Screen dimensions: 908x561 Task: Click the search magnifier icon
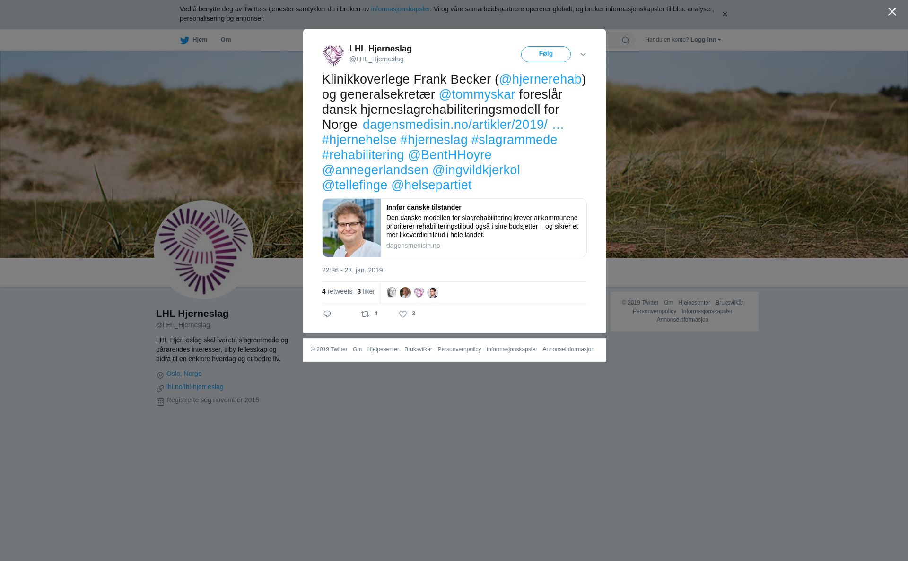point(626,40)
